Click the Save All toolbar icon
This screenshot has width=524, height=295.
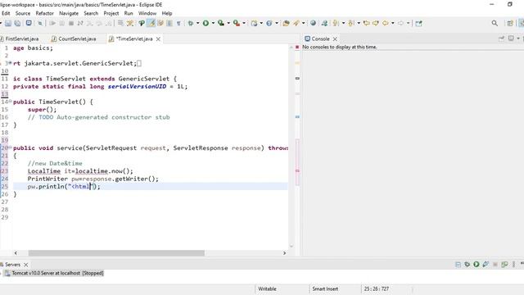coord(17,23)
